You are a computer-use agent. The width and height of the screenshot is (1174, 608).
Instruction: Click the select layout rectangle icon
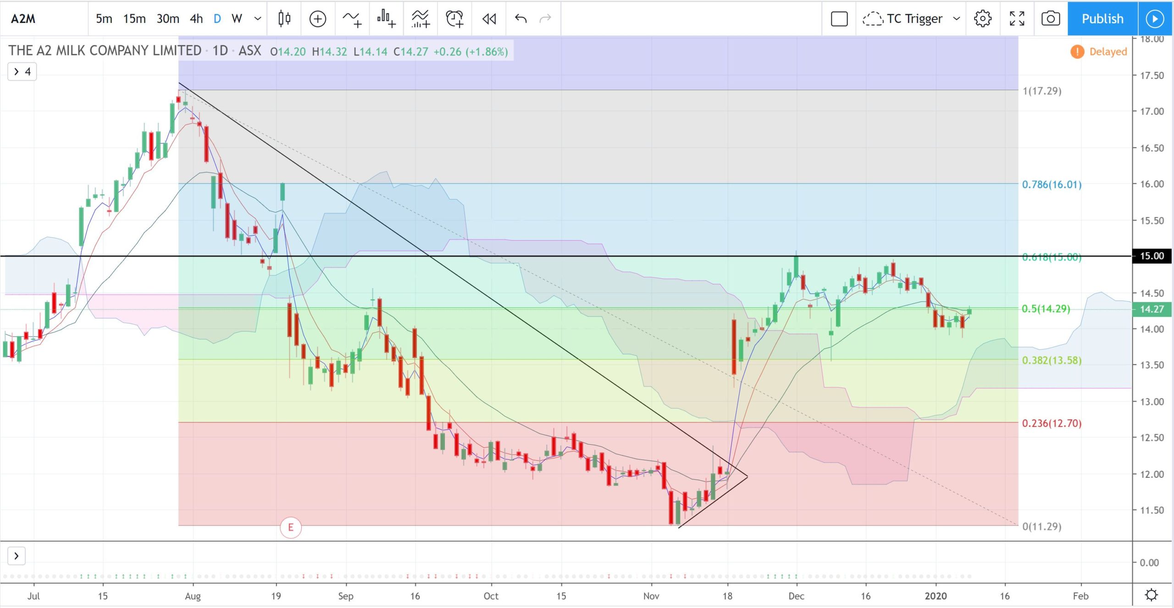coord(839,19)
